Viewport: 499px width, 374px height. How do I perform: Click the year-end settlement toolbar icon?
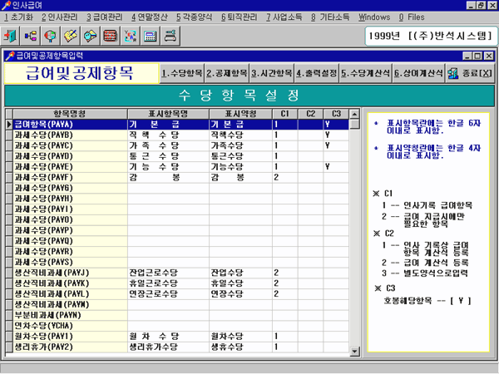(130, 37)
